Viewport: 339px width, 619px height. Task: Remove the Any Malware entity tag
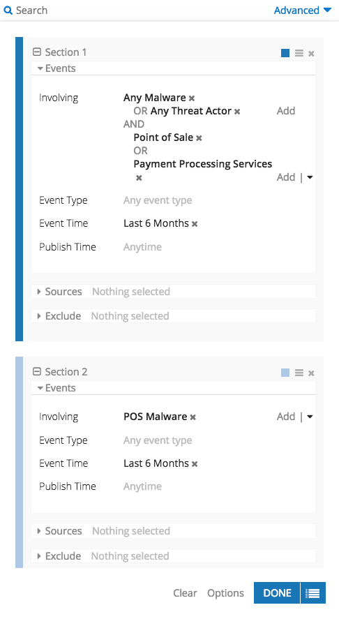pos(192,98)
